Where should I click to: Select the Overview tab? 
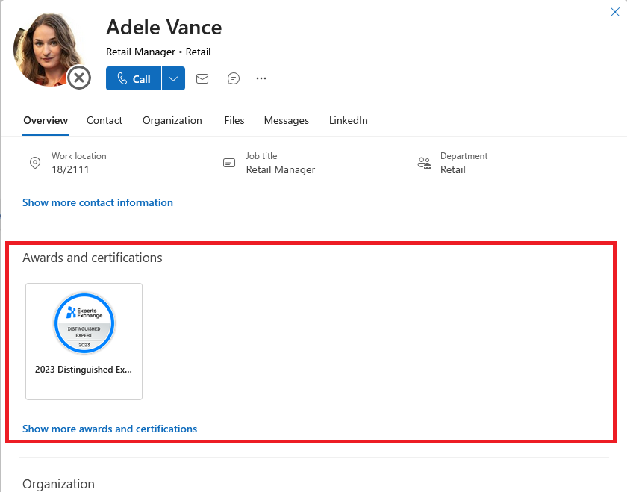tap(46, 120)
